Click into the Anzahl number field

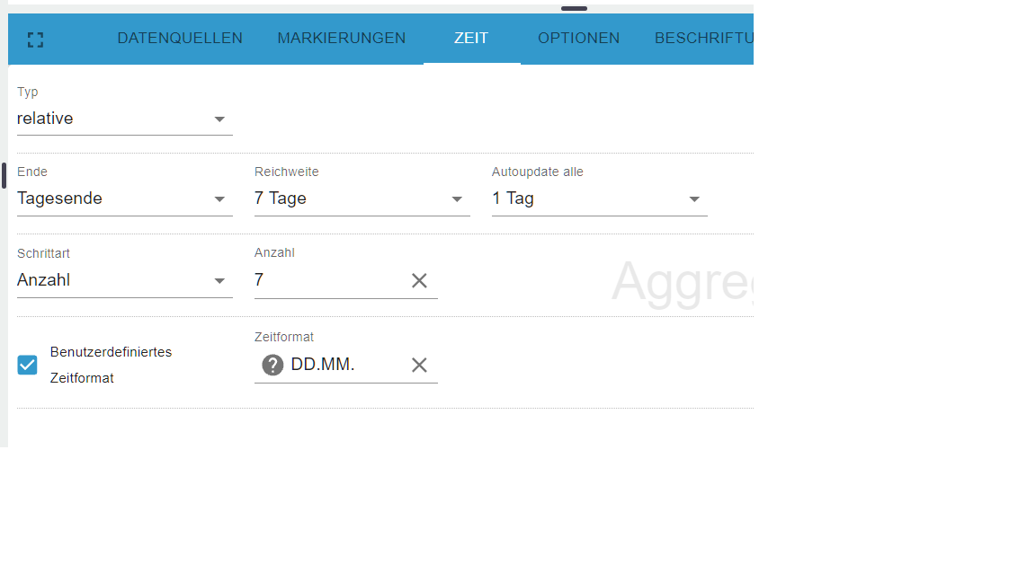tap(327, 280)
